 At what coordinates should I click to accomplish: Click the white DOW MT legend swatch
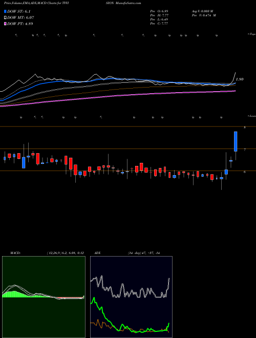click(x=5, y=17)
